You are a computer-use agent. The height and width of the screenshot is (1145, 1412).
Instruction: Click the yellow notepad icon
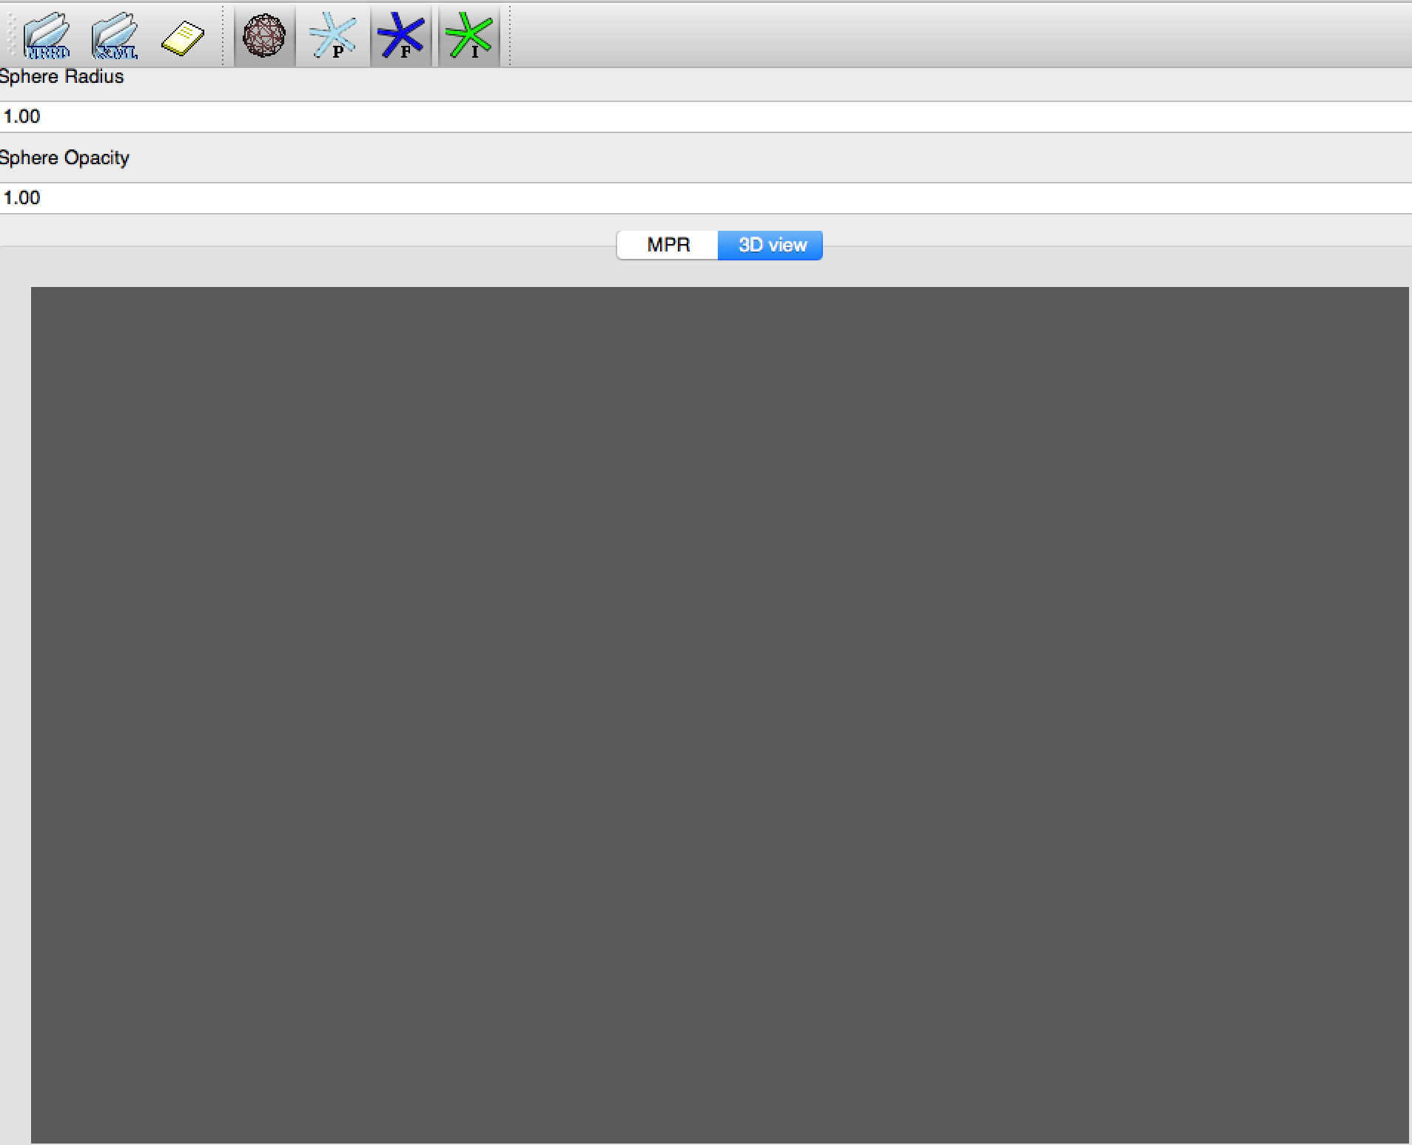[x=182, y=38]
